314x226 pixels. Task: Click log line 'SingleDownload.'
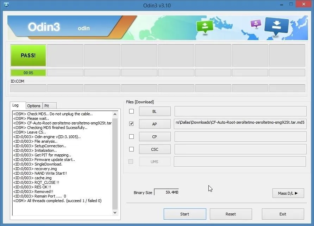pyautogui.click(x=38, y=164)
